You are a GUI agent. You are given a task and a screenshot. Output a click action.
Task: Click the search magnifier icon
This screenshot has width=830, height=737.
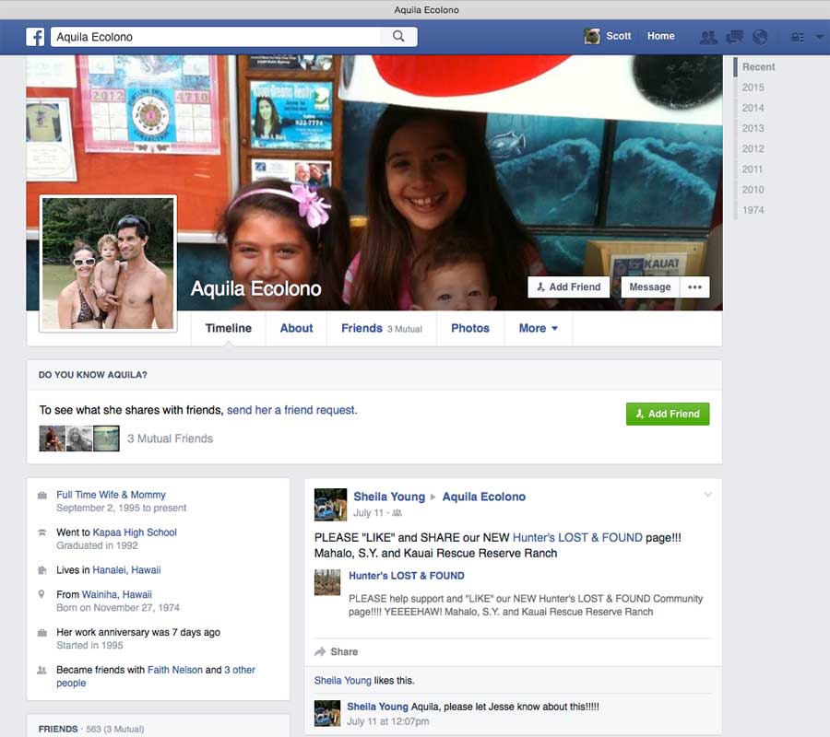[x=398, y=37]
